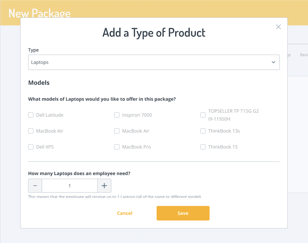Image resolution: width=308 pixels, height=243 pixels.
Task: Switch to the Review step
Action: [x=304, y=55]
